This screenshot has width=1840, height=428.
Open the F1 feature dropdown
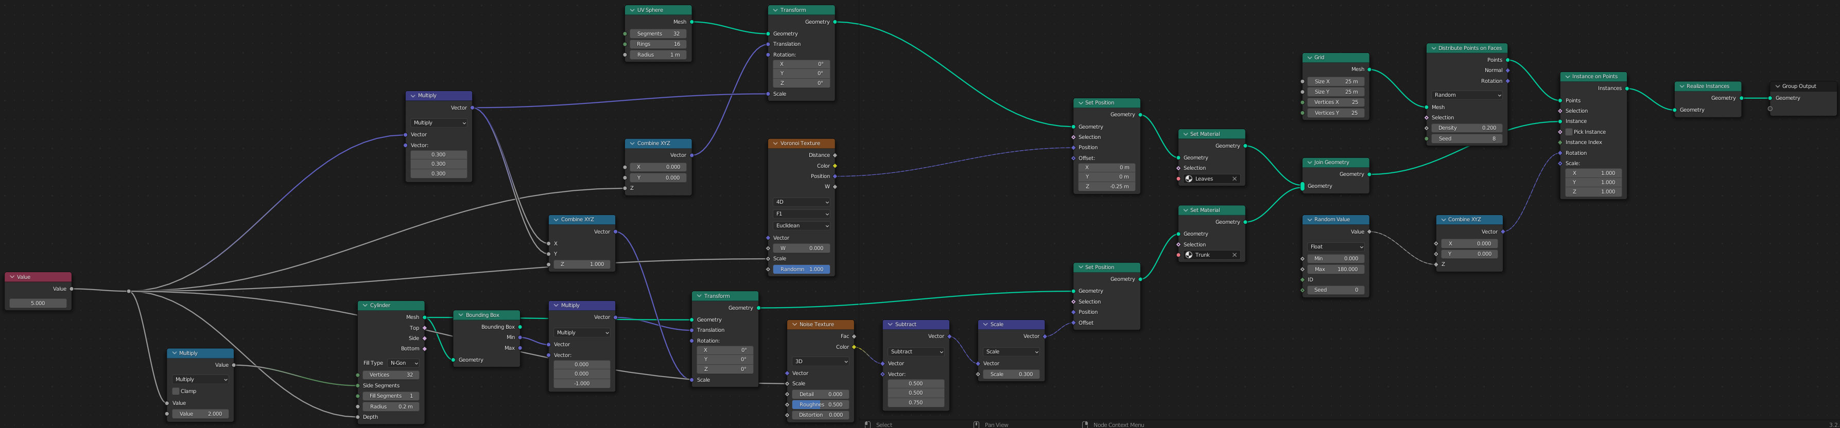[802, 214]
